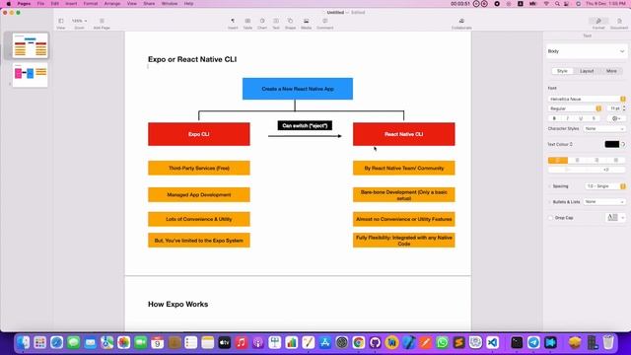Toggle strikethrough formatting
The width and height of the screenshot is (631, 355).
[594, 118]
